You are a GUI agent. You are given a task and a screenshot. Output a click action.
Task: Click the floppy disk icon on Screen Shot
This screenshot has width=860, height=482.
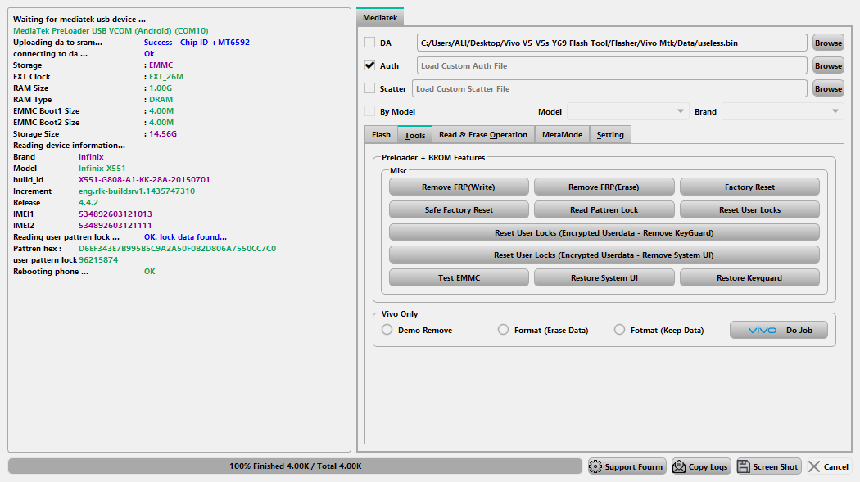(x=744, y=466)
